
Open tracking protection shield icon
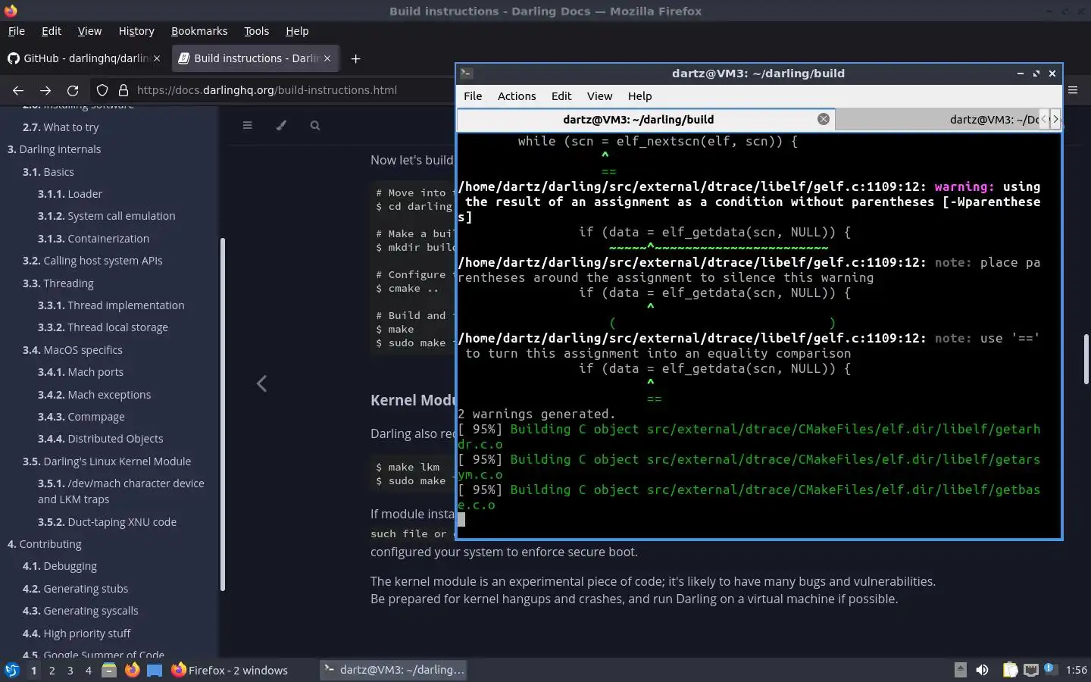point(102,90)
